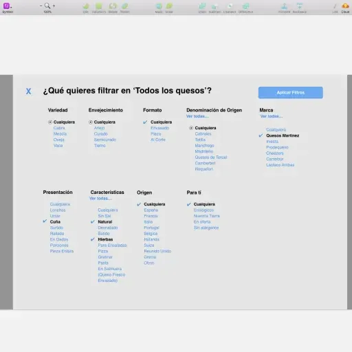Choose En Salmuera under Características

pos(110,269)
